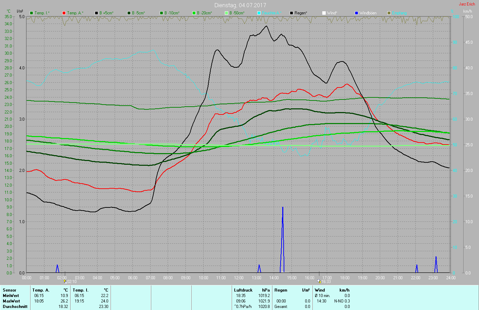This screenshot has width=479, height=310.
Task: Toggle the B +5cm legend square
Action: click(97, 13)
